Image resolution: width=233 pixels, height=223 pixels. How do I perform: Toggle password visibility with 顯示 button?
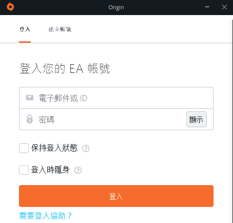coord(197,120)
